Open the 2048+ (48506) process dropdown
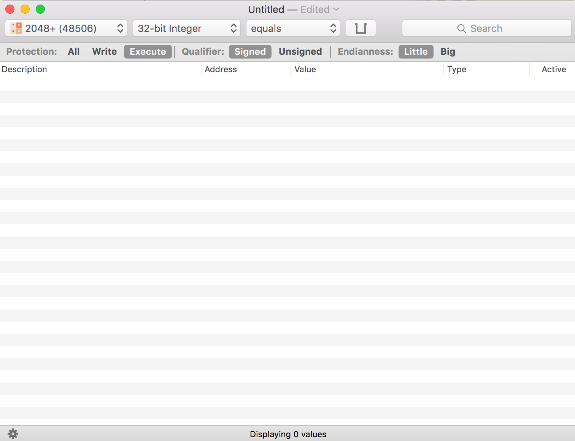 point(66,29)
